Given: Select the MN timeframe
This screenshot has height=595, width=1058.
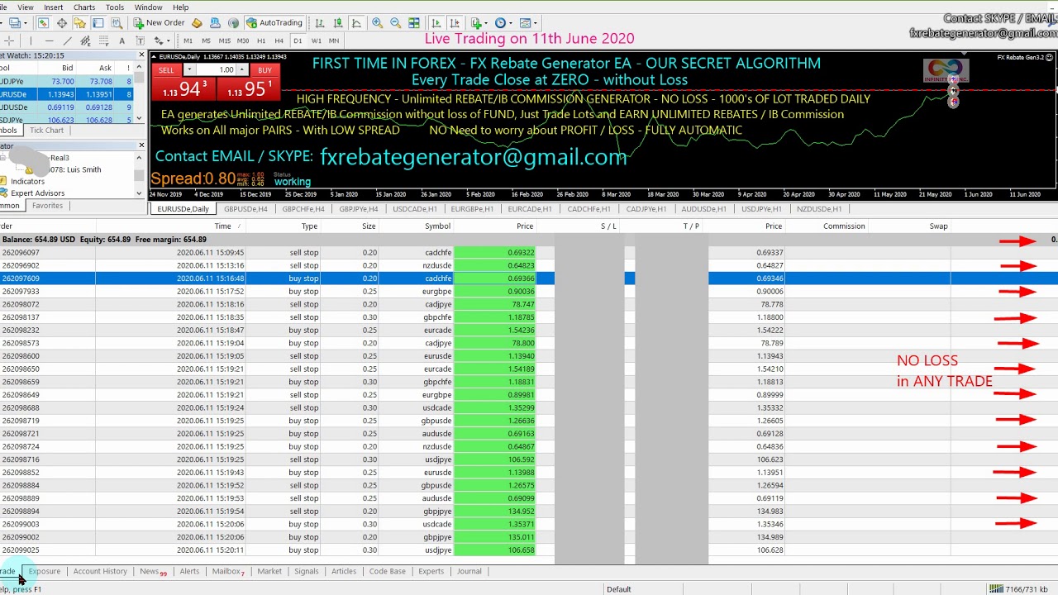Looking at the screenshot, I should point(334,40).
